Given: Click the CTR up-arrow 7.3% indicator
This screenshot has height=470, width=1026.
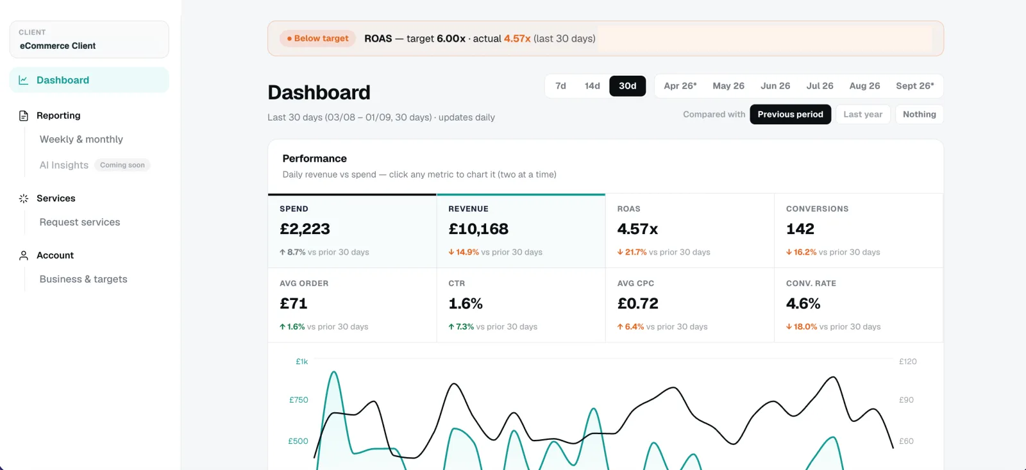Looking at the screenshot, I should (x=461, y=326).
